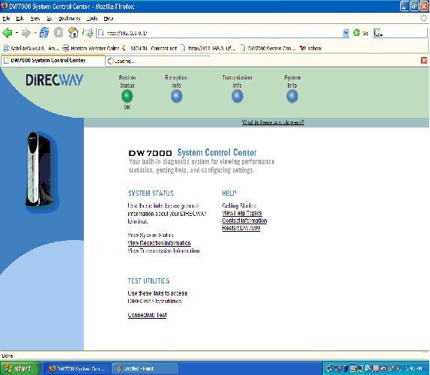The image size is (430, 375).
Task: Click the green System Status OK indicator
Action: (127, 96)
